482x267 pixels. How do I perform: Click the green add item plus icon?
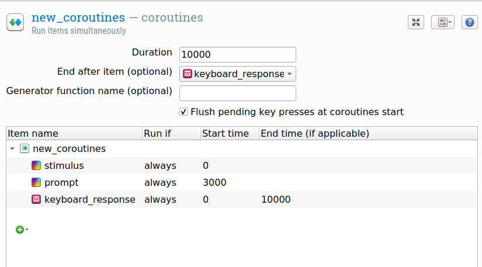[x=19, y=230]
